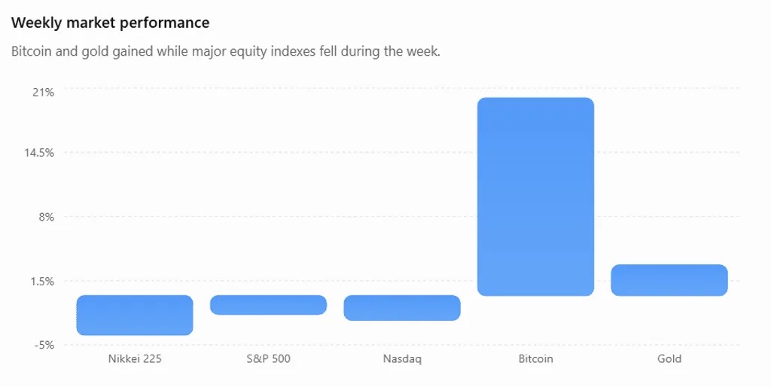
Task: Click the Nasdaq axis label
Action: (x=402, y=359)
